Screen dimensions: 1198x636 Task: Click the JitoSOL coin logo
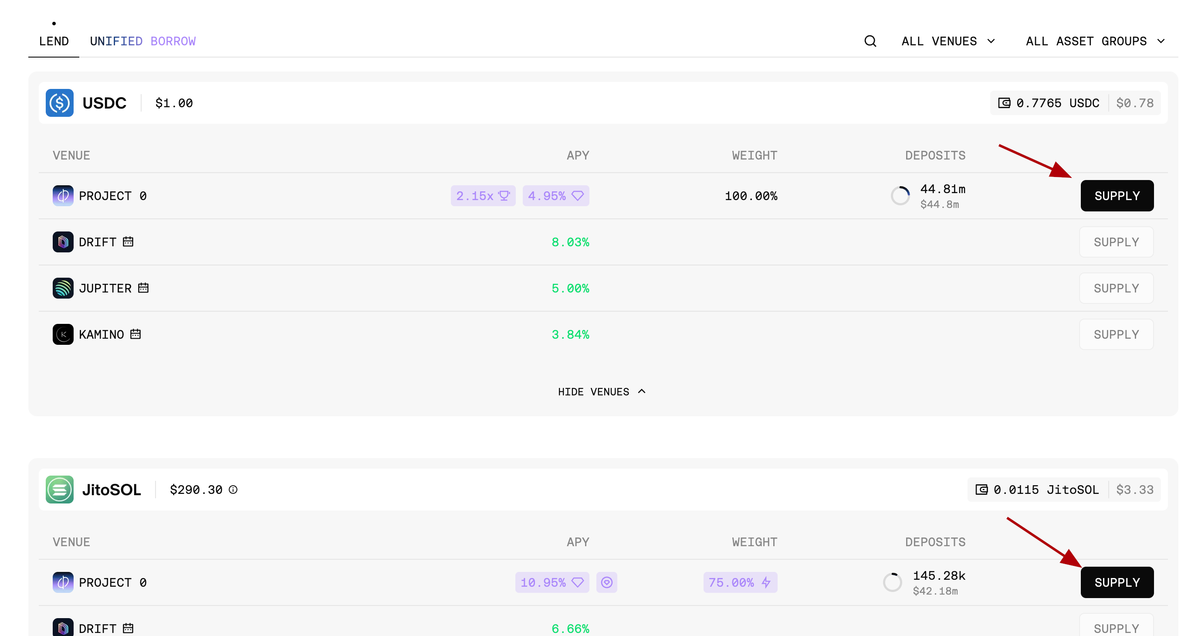click(x=60, y=490)
